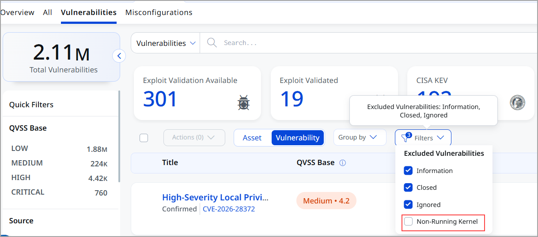Viewport: 538px width, 237px height.
Task: Open the Misconfigurations tab
Action: [x=159, y=12]
